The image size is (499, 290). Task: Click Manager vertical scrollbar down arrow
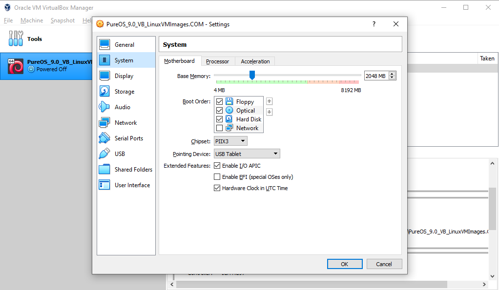pos(492,276)
